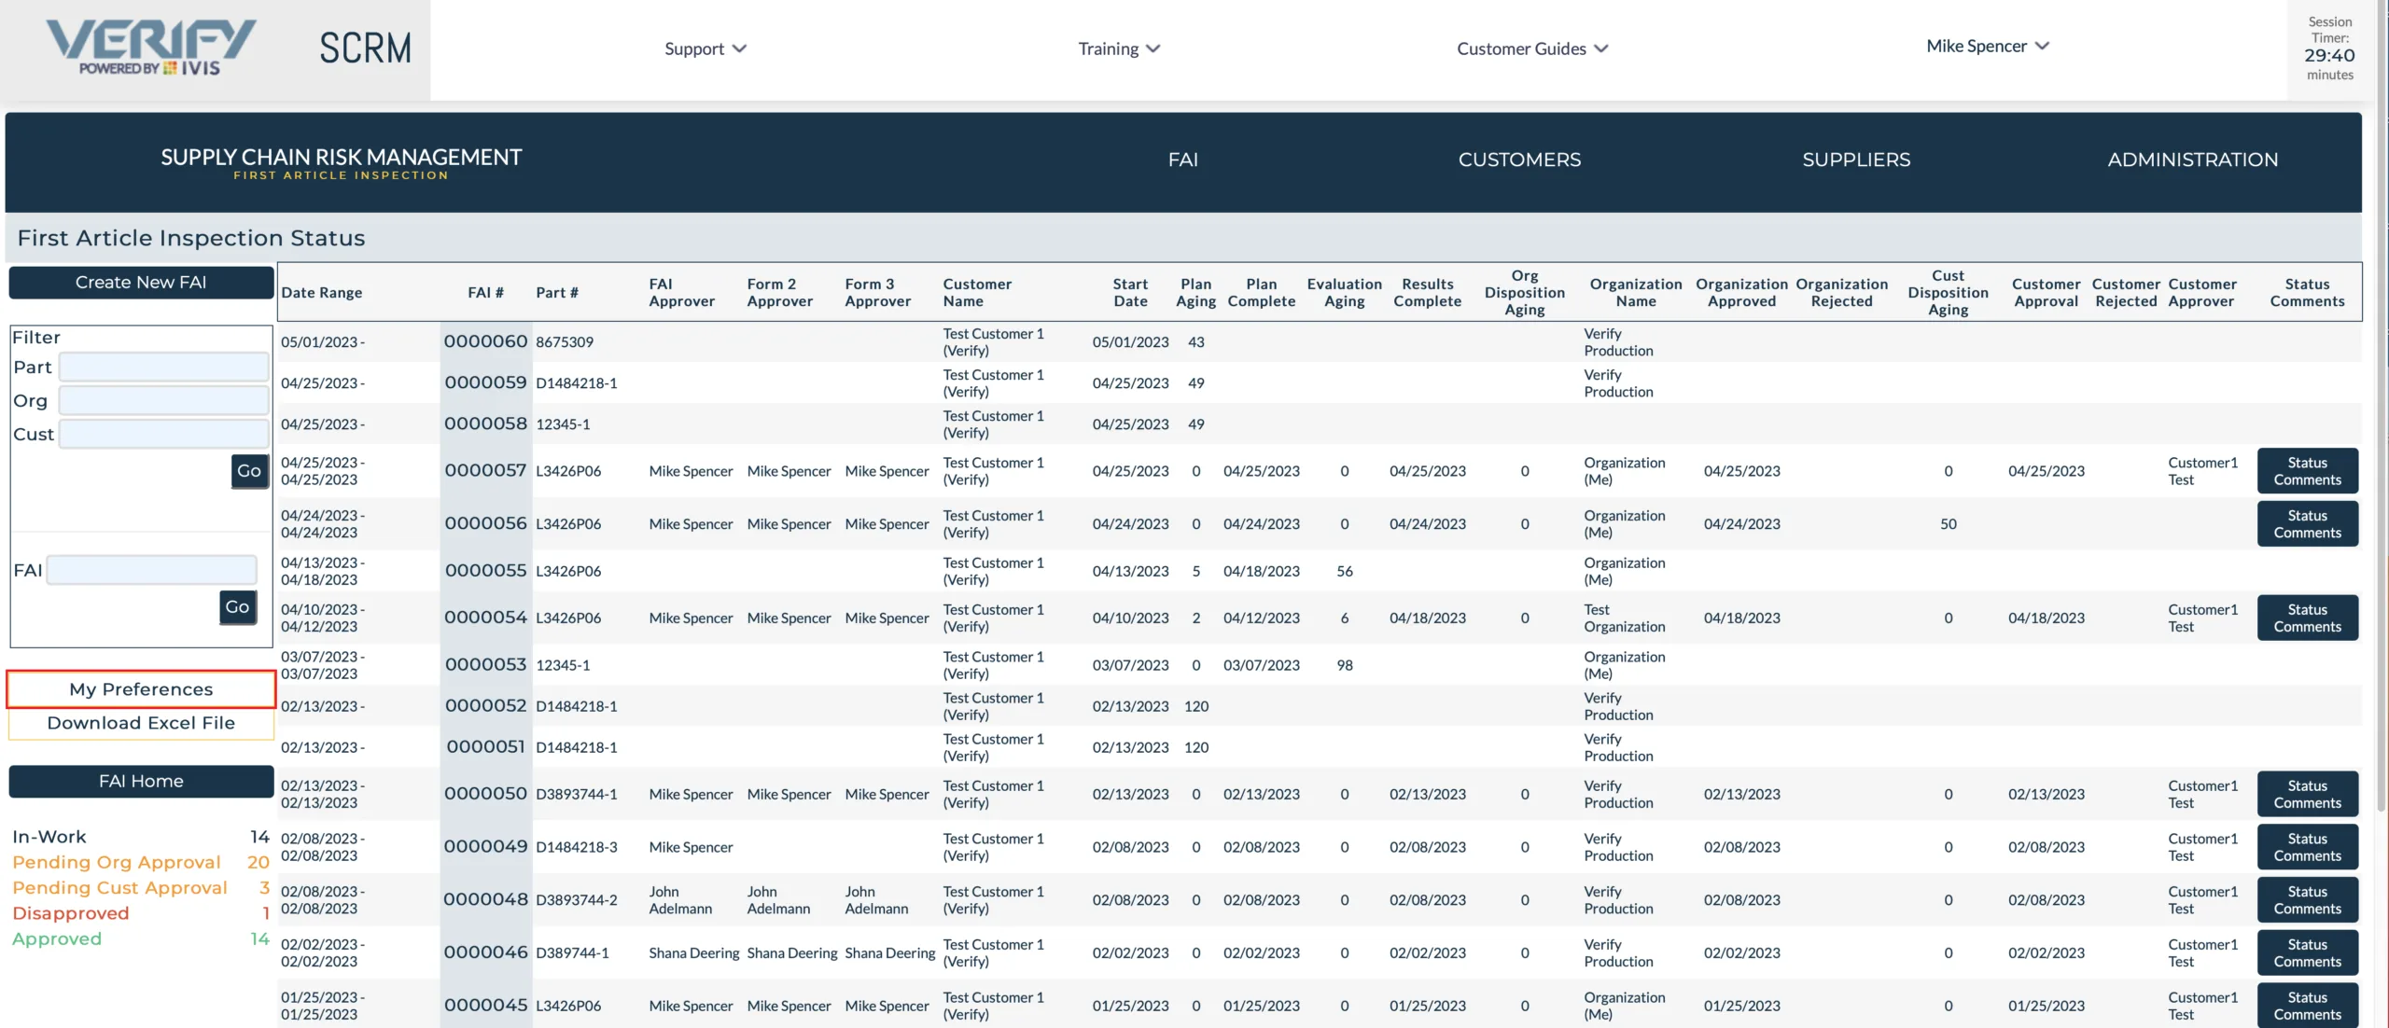Click the Start Date column header

1130,293
